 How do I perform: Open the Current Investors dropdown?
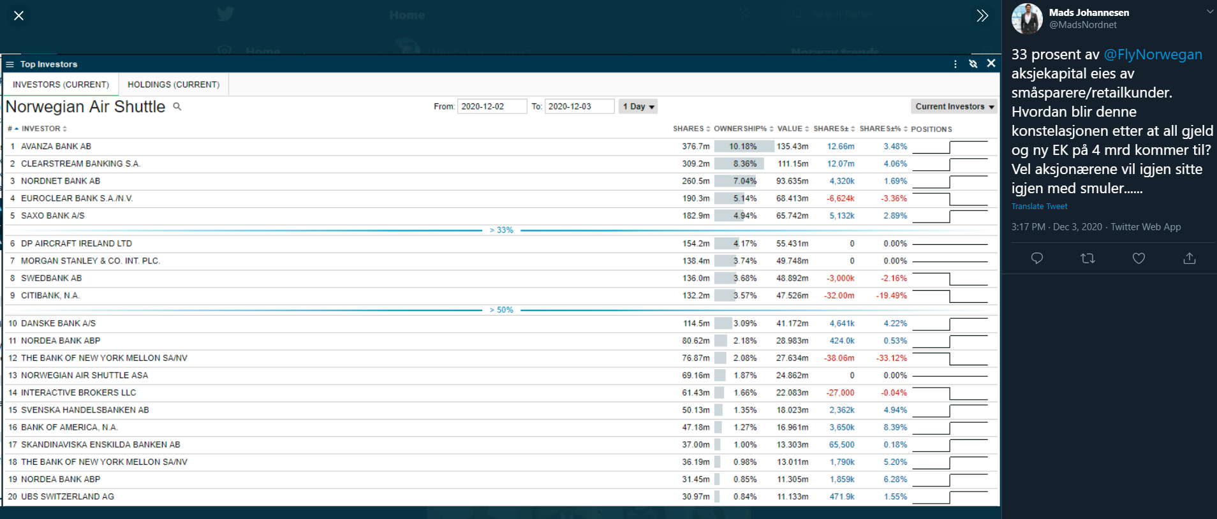pos(954,106)
